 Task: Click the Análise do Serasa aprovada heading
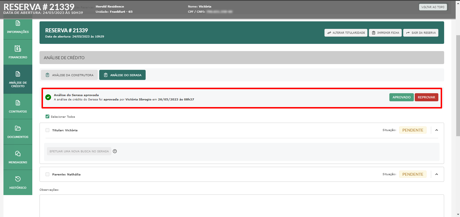tap(76, 95)
